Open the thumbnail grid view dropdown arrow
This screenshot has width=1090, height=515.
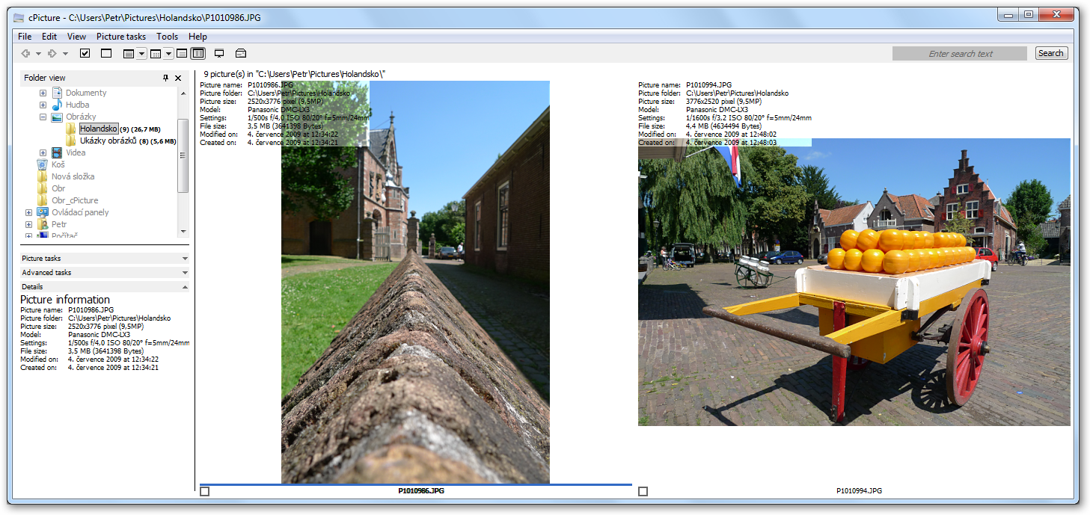(x=168, y=54)
